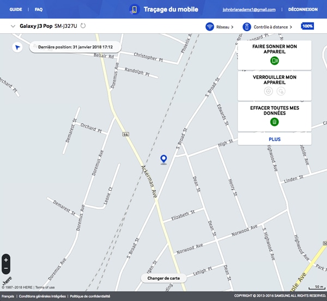Image resolution: width=327 pixels, height=301 pixels.
Task: Click the Christopher Pl street label
Action: coord(148,57)
